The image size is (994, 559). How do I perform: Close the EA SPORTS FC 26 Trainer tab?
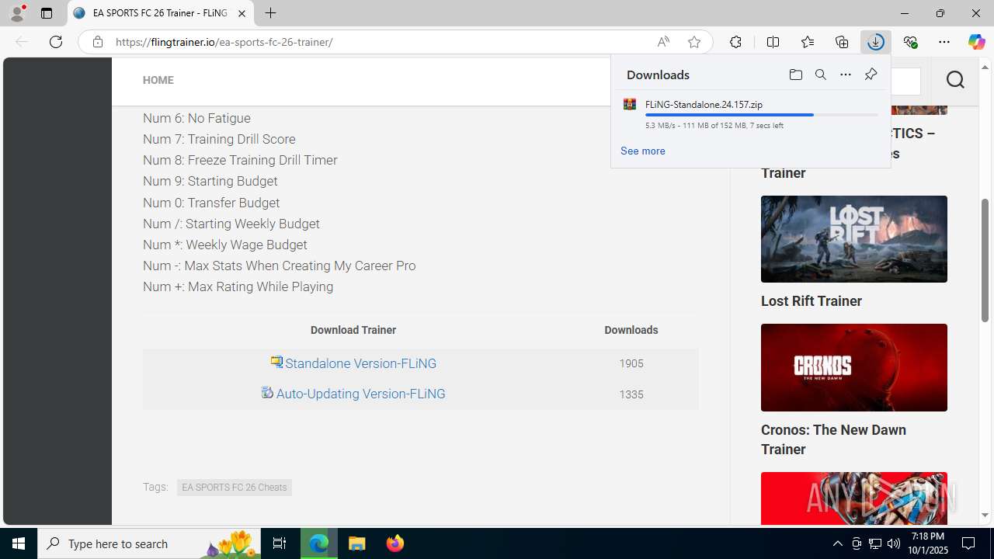click(x=242, y=13)
